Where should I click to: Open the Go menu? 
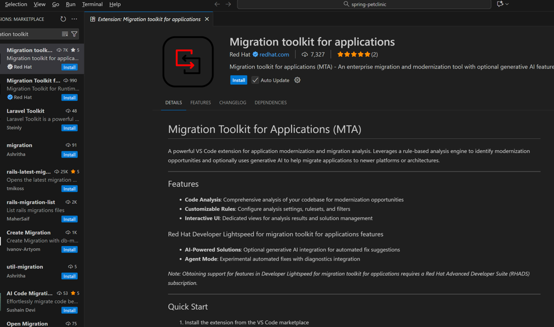[55, 4]
